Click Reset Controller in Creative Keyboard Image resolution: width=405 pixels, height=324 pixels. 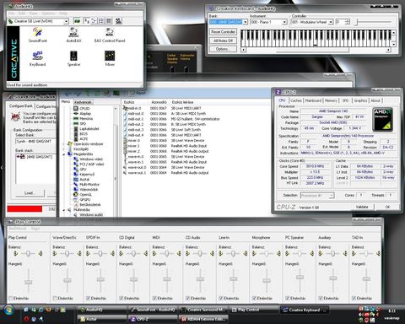223,32
